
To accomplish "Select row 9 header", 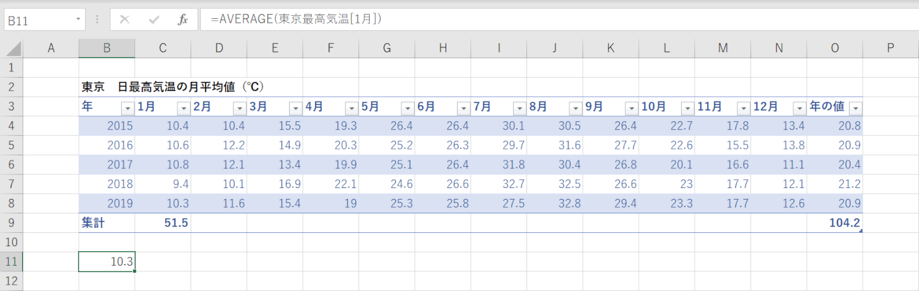I will coord(12,223).
